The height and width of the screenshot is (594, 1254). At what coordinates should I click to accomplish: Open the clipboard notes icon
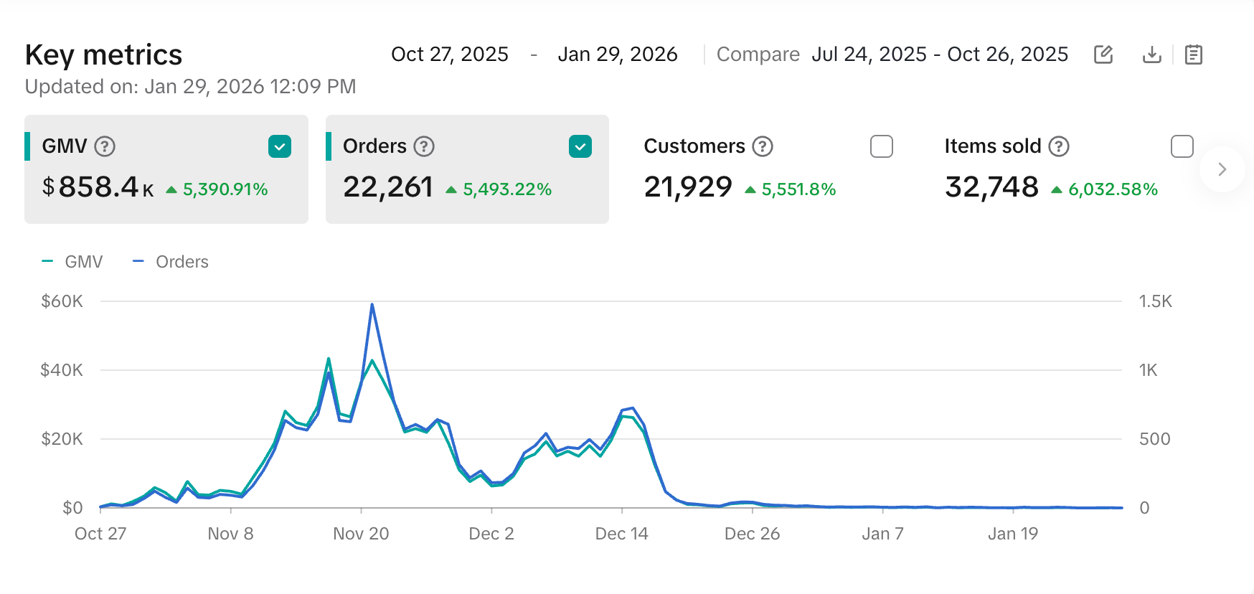(1193, 55)
